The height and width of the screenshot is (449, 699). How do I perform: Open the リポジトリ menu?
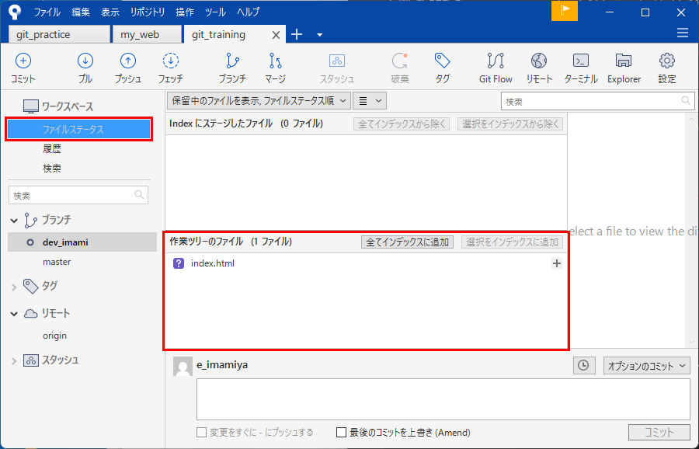tap(148, 12)
